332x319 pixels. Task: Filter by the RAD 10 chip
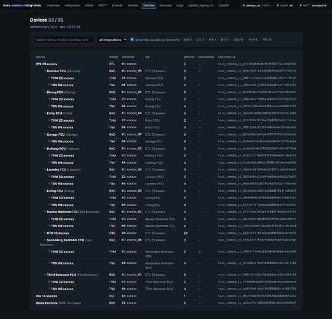pyautogui.click(x=238, y=40)
